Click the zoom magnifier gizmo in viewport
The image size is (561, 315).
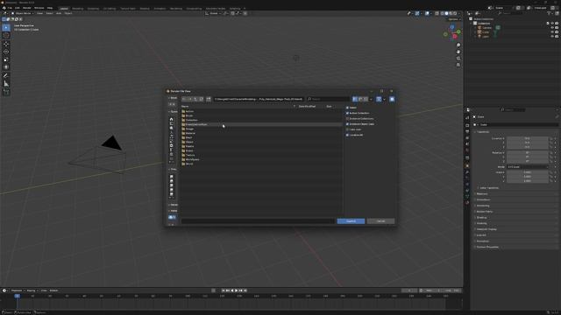click(x=458, y=45)
